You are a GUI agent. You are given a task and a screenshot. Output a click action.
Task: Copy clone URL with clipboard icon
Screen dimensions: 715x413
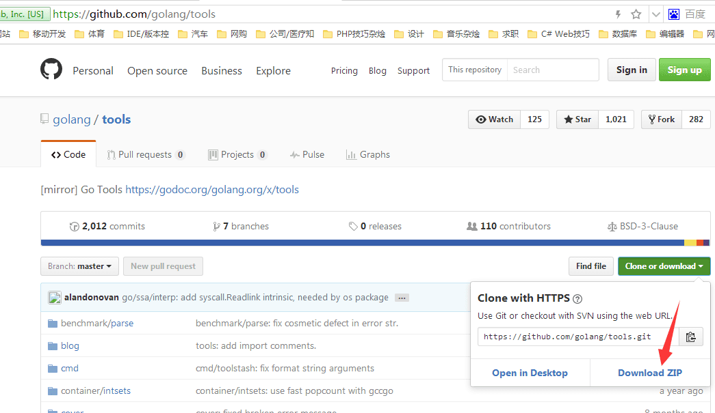tap(690, 337)
